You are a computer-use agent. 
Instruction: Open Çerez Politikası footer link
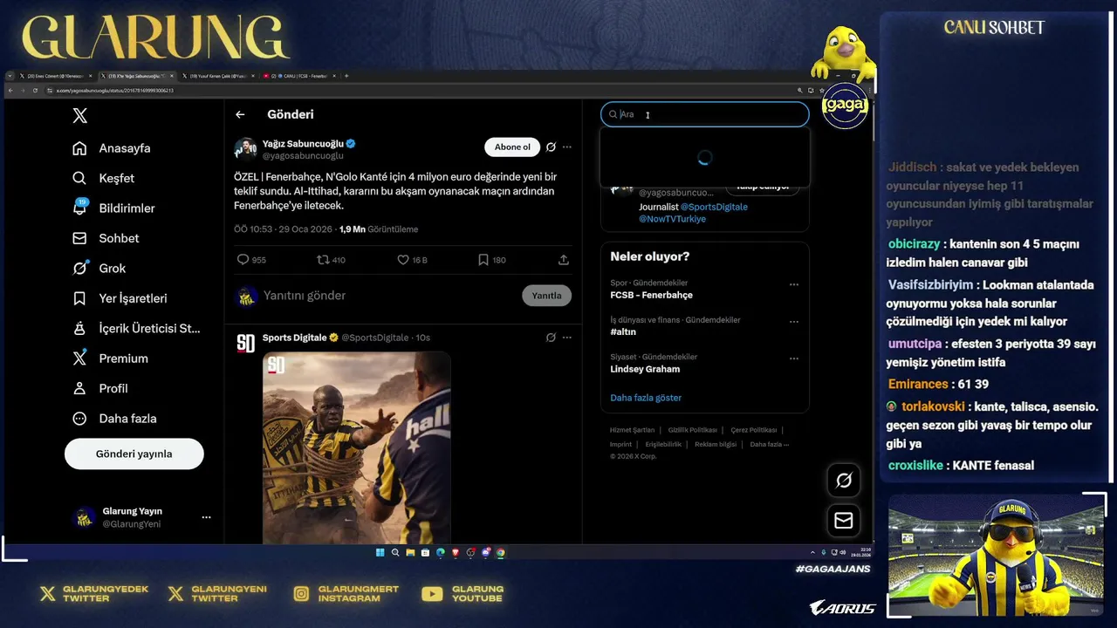tap(754, 430)
